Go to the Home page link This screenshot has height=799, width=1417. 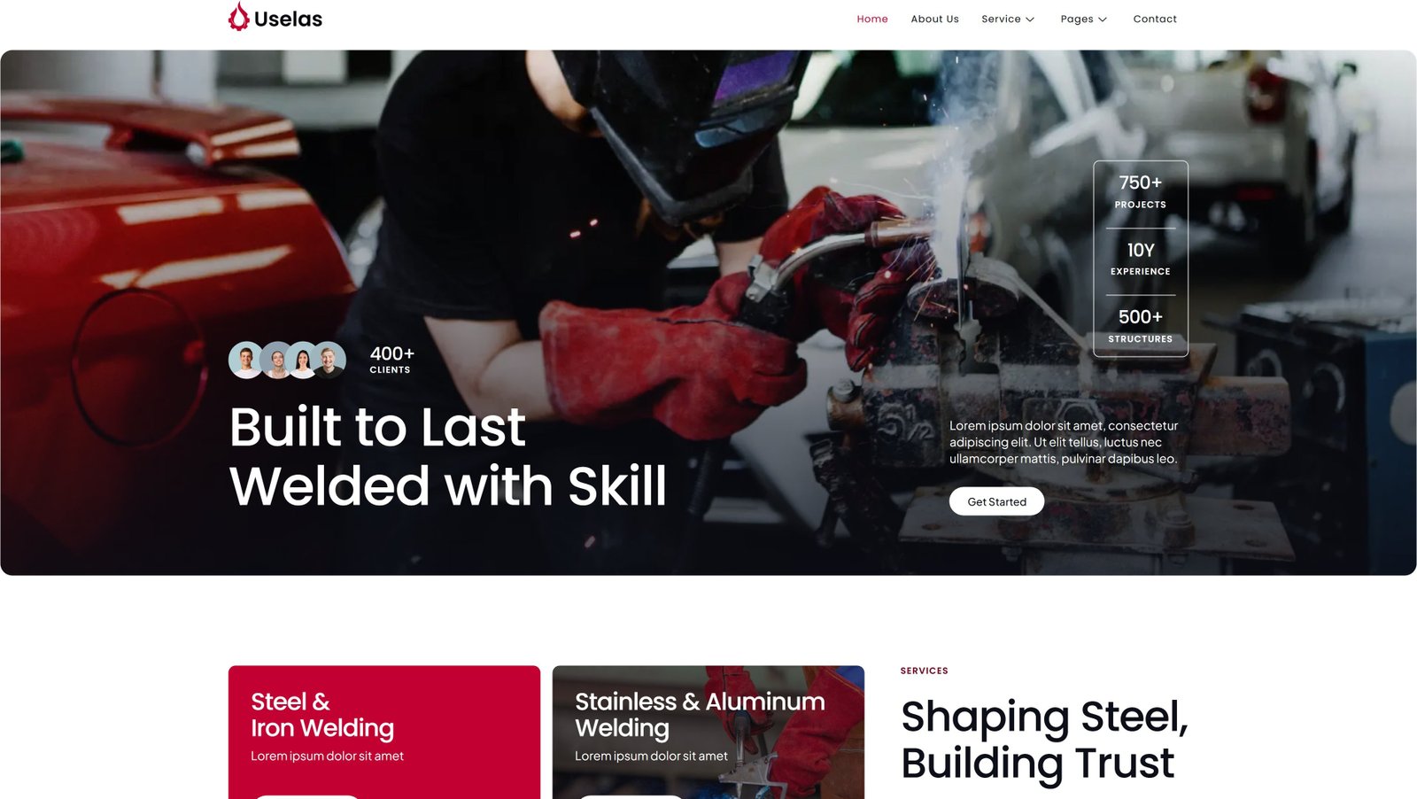[x=872, y=19]
